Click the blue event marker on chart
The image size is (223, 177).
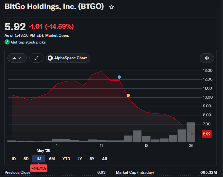[x=119, y=77]
